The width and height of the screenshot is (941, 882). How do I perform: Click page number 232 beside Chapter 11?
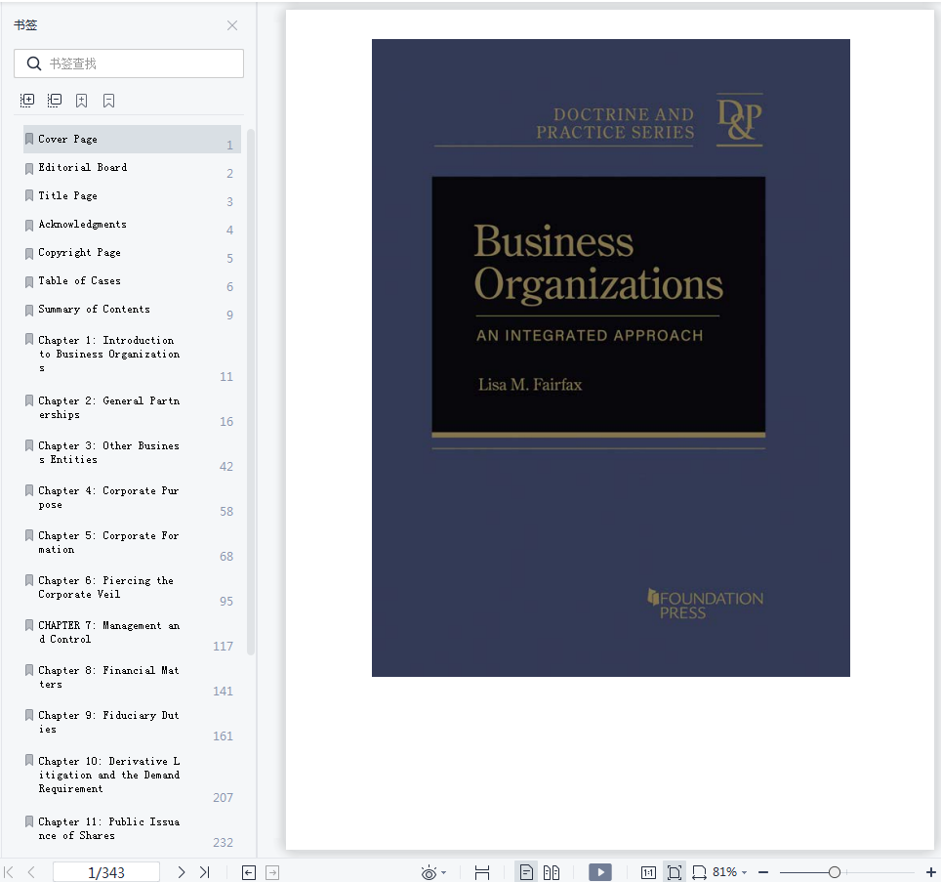click(223, 842)
